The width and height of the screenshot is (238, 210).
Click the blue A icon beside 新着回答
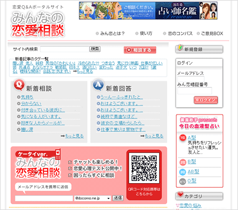98,85
